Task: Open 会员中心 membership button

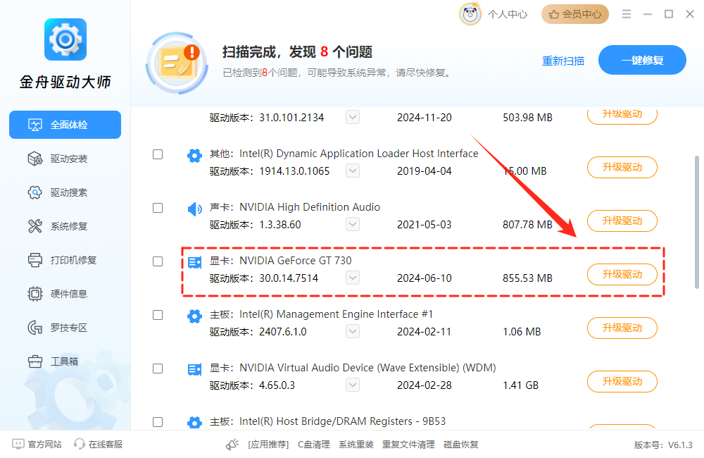Action: [575, 14]
